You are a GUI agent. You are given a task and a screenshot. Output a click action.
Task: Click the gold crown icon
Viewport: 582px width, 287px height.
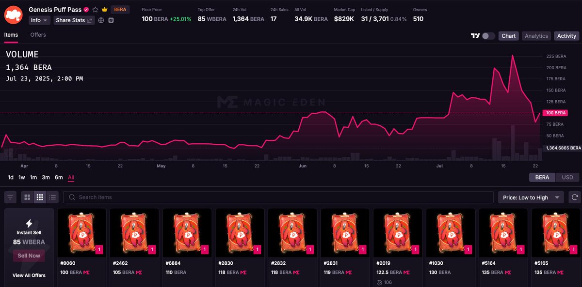pos(104,10)
